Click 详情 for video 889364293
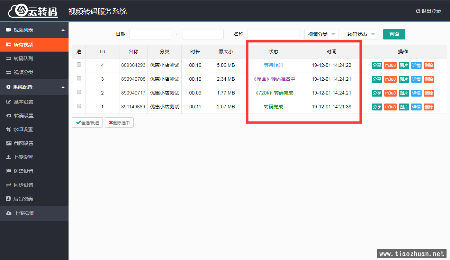 click(x=416, y=65)
